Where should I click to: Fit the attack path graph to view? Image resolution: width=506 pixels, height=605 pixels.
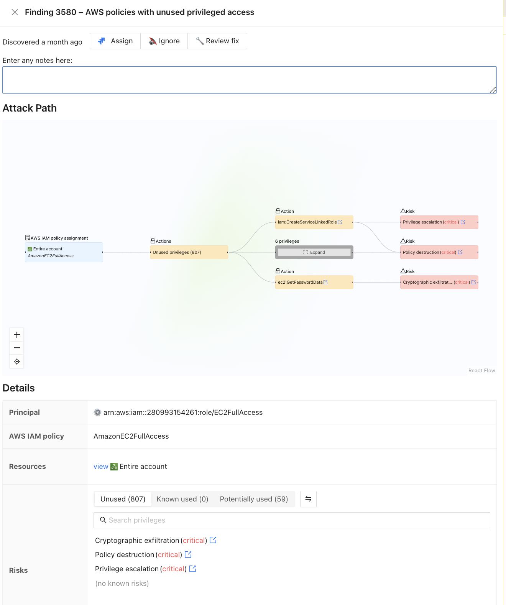pyautogui.click(x=17, y=362)
